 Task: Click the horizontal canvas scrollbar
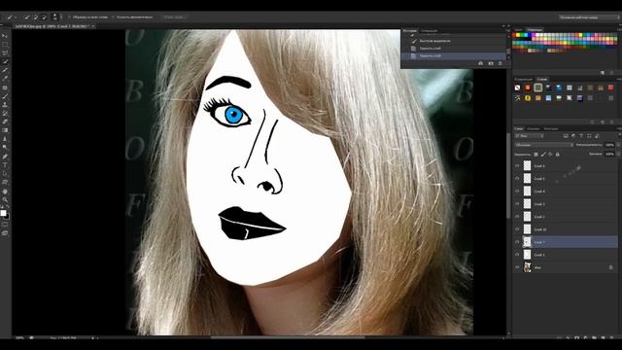point(288,337)
